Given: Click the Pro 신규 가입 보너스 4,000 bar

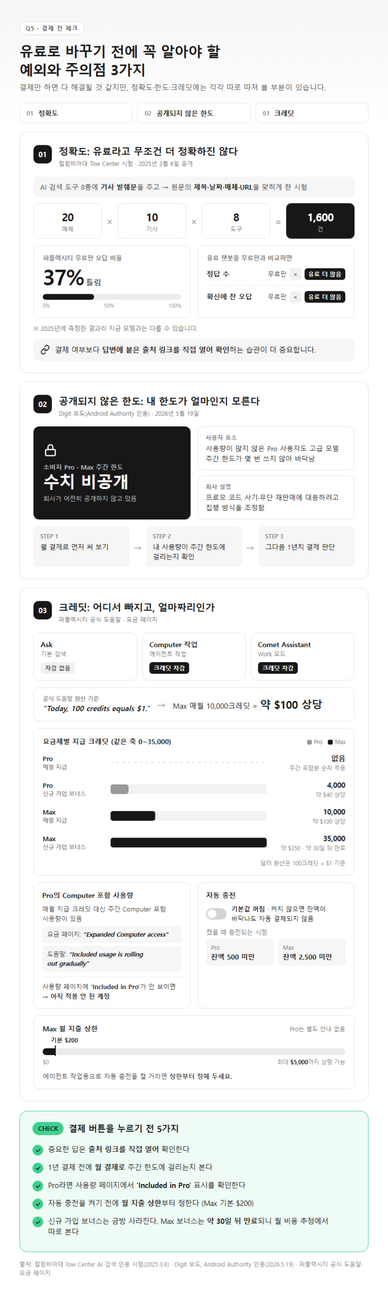Looking at the screenshot, I should coord(119,789).
